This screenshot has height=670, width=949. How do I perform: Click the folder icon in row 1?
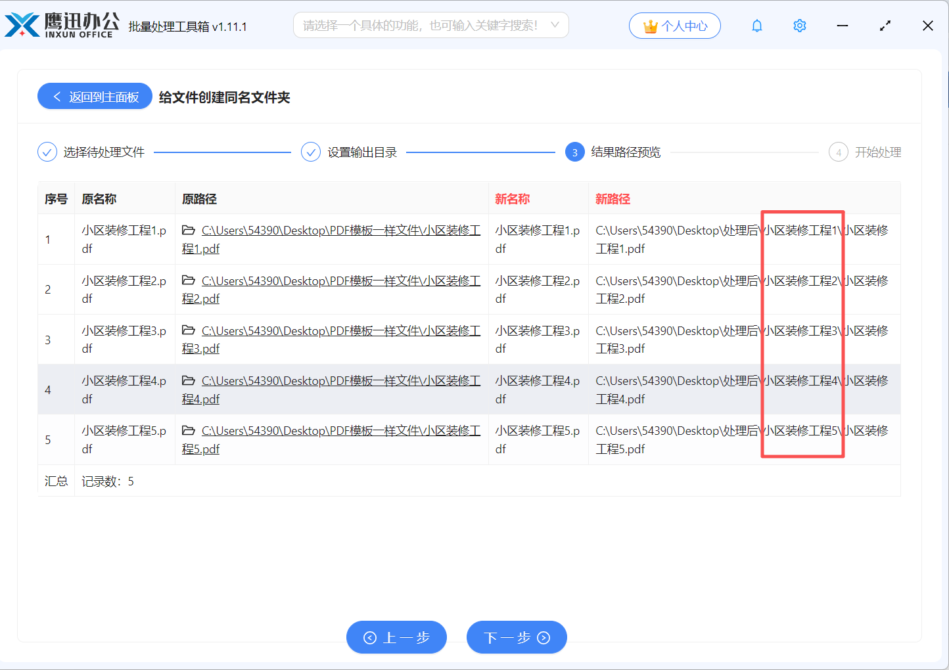(x=189, y=231)
